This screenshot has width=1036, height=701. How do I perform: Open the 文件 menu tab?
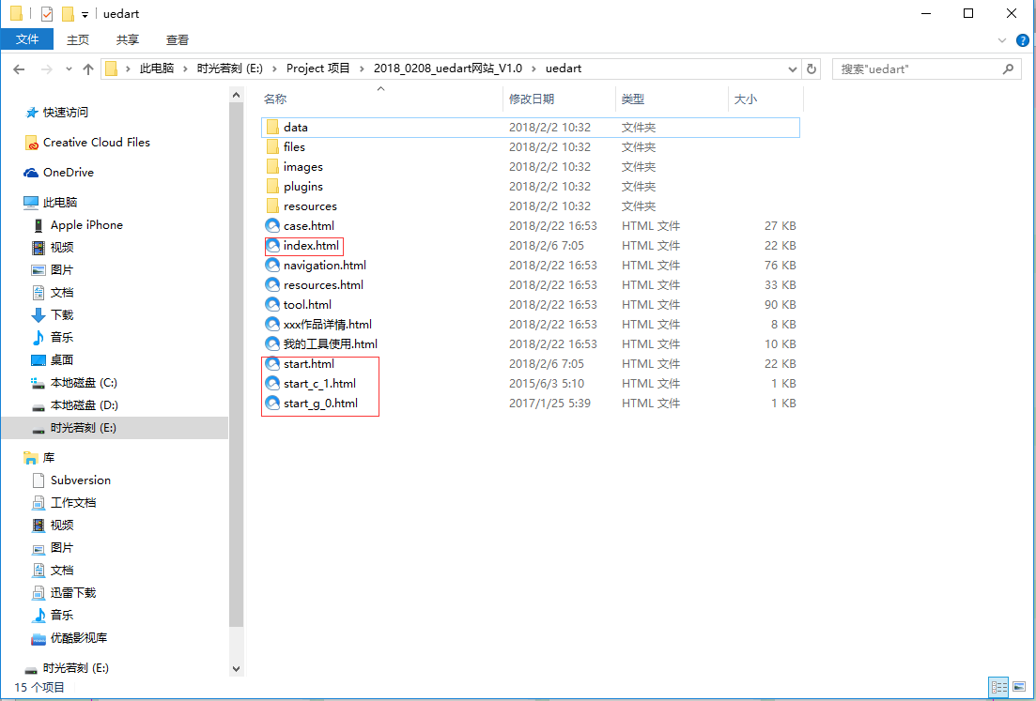27,39
